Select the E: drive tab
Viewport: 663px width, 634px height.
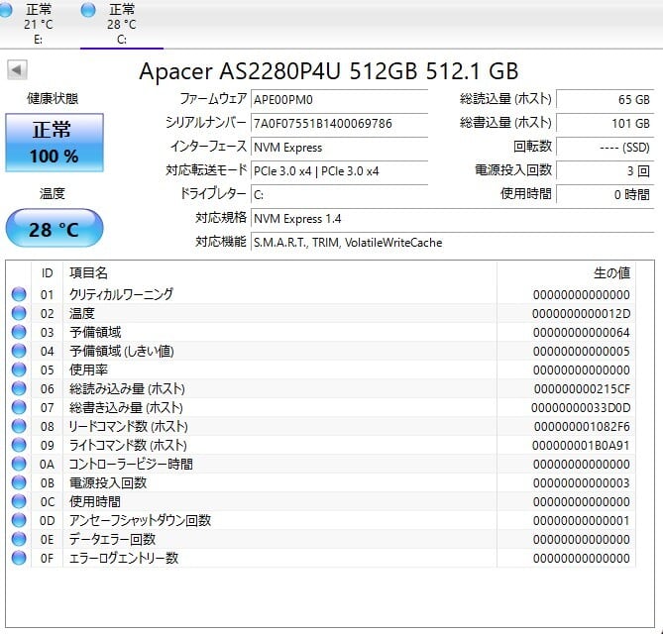[39, 24]
